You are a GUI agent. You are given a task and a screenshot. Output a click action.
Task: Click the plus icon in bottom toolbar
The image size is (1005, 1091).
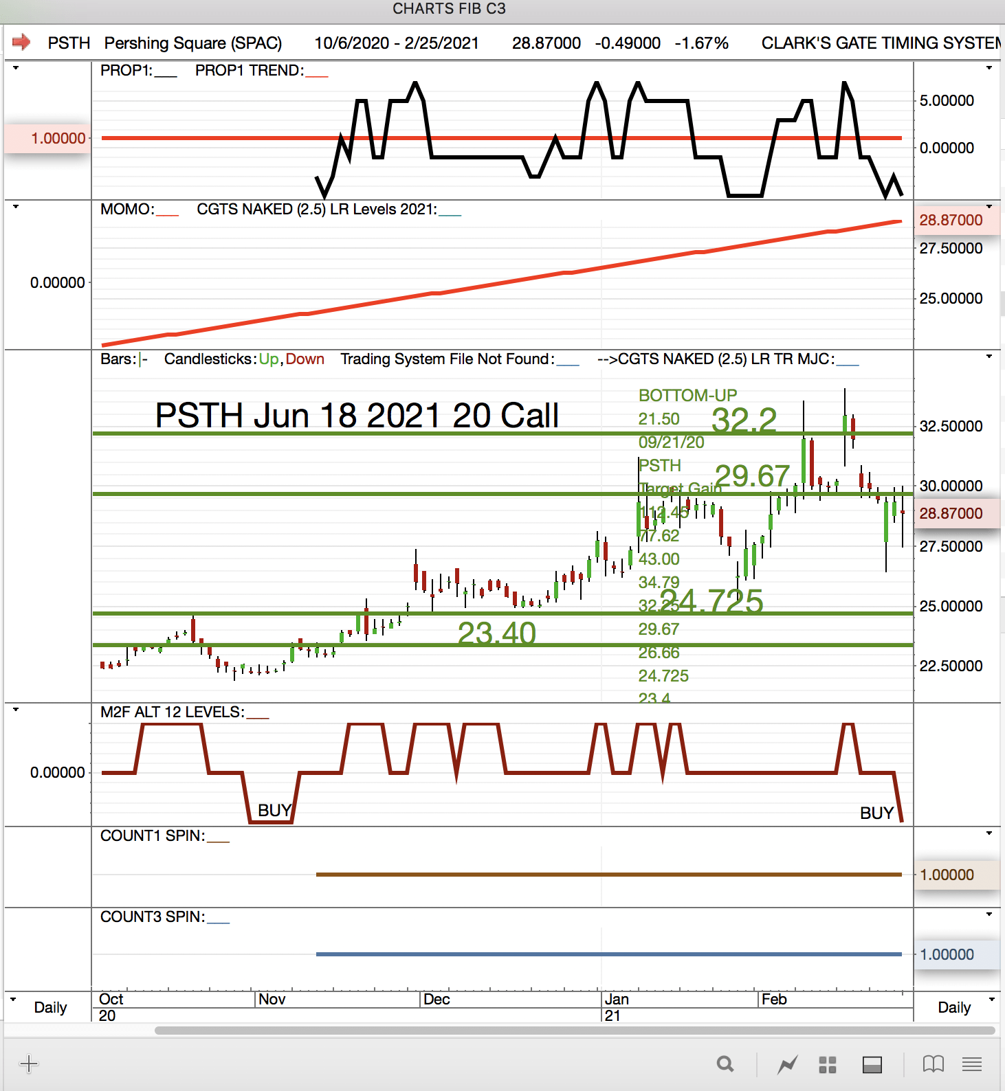click(x=29, y=1064)
